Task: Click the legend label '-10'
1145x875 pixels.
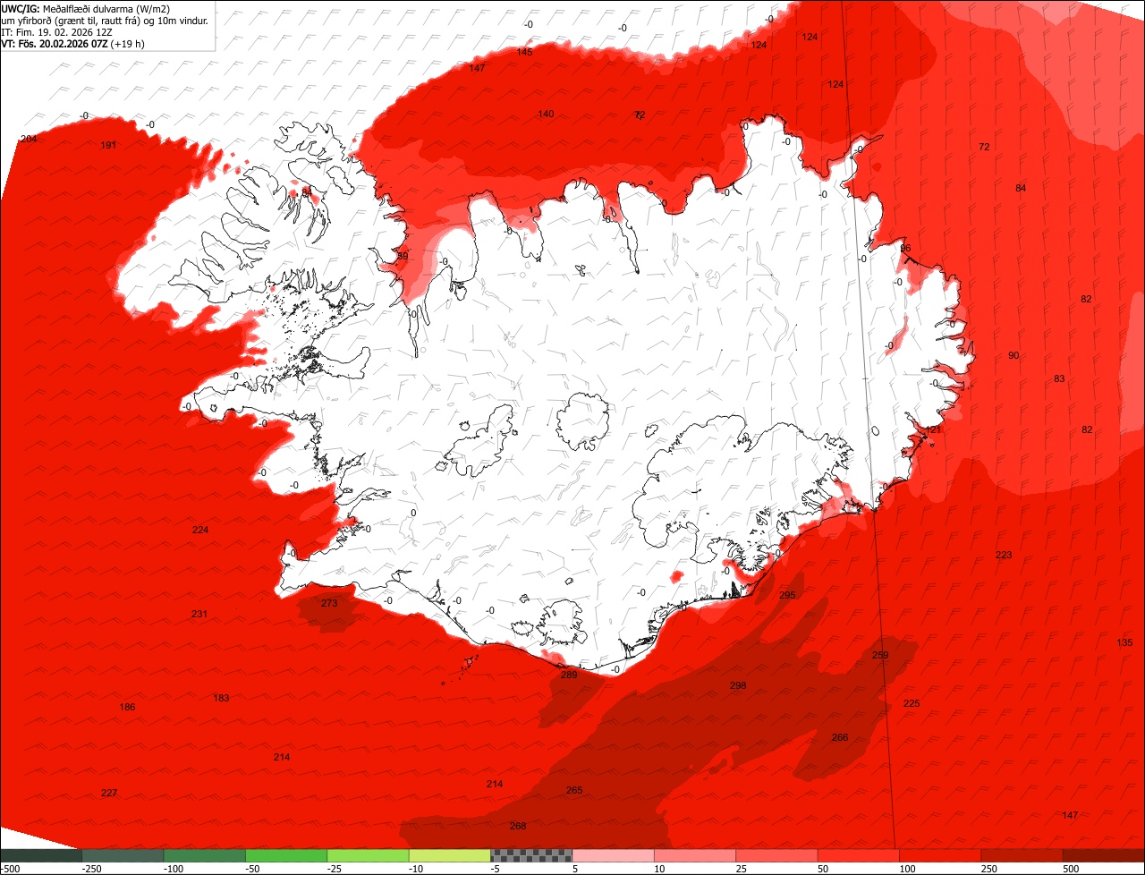Action: (x=418, y=869)
